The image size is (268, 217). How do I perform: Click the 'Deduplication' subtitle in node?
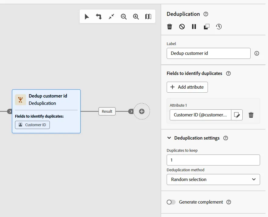pos(42,103)
